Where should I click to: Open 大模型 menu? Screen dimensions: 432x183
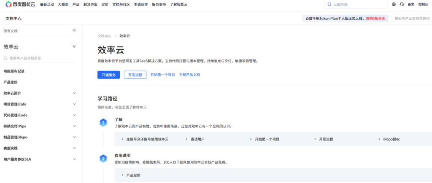pyautogui.click(x=63, y=4)
